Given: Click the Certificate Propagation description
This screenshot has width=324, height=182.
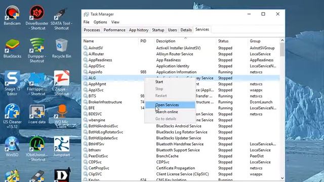Looking at the screenshot, I should tap(176, 168).
